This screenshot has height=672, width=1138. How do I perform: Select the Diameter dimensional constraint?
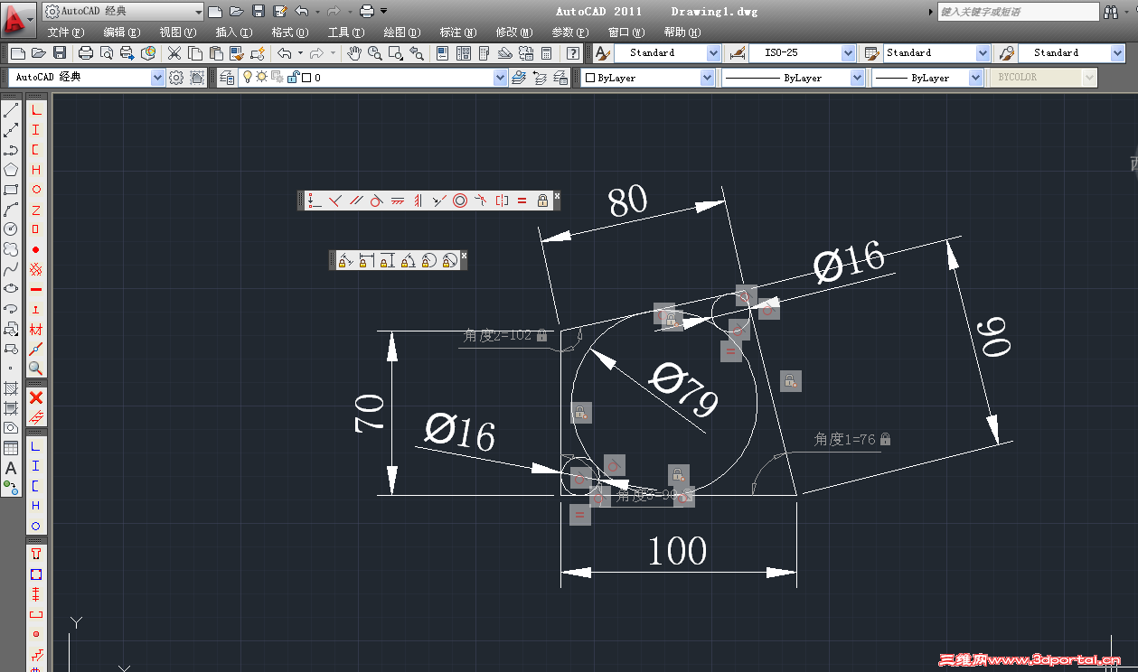[x=449, y=260]
